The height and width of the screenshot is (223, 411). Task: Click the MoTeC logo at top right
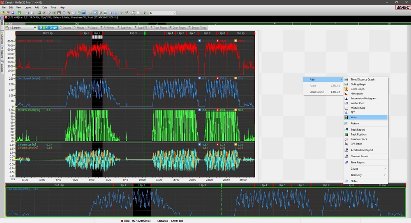tap(403, 8)
